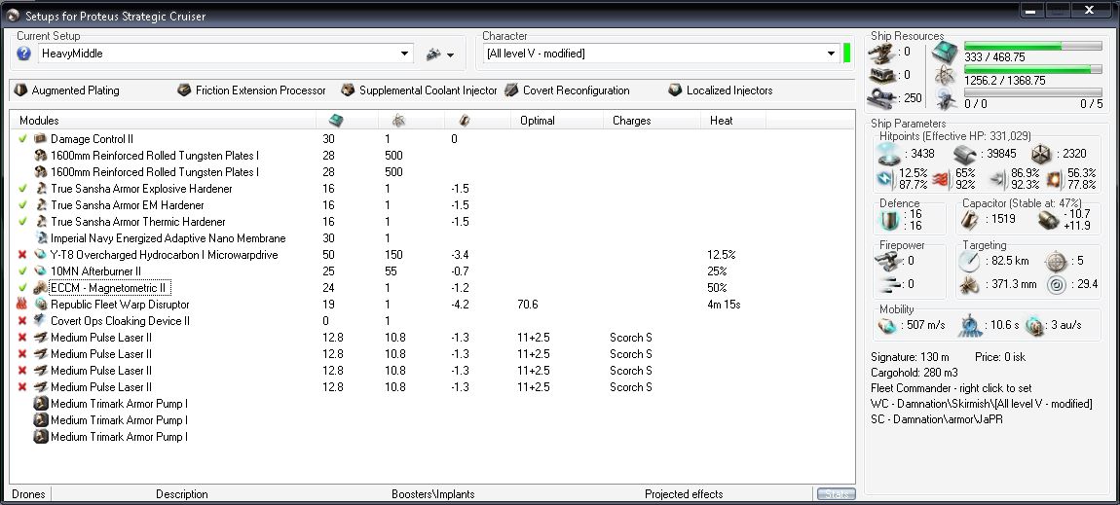Click the structure hitpoints icon showing 2320
Viewport: 1120px width, 505px height.
pos(1042,154)
